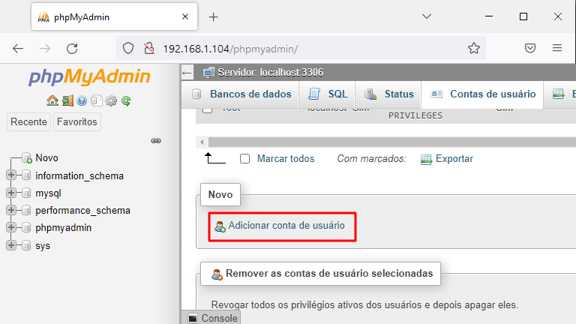
Task: Select sys in the database tree
Action: point(43,246)
